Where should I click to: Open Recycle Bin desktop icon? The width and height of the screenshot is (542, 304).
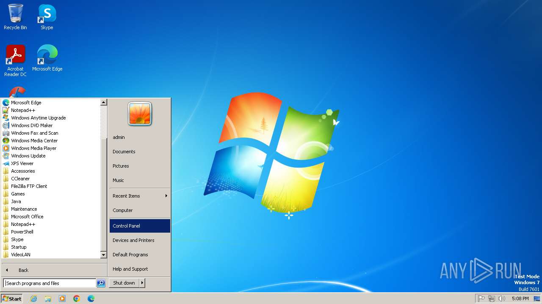pyautogui.click(x=15, y=17)
